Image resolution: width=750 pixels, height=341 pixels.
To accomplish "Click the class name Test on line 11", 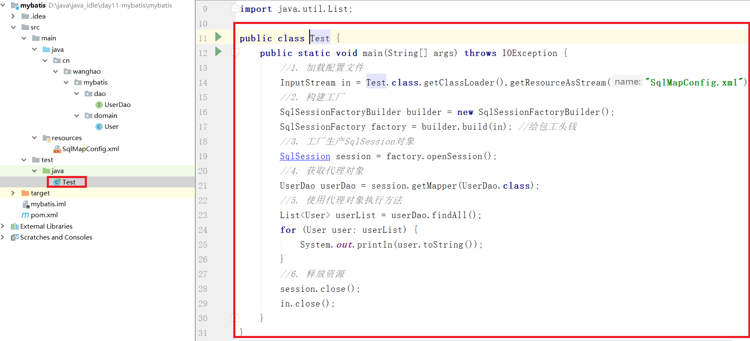I will [x=320, y=38].
